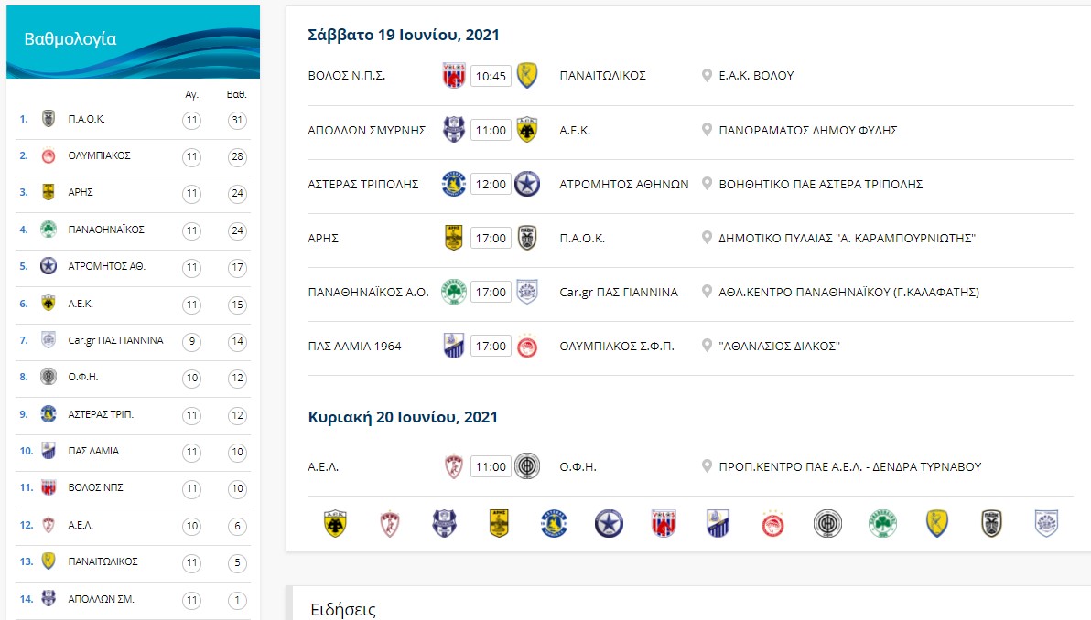Select the Olympiakos crest in the bottom team row
The image size is (1091, 620).
772,523
